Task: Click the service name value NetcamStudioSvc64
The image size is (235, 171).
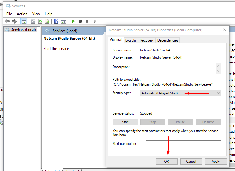Action: click(155, 50)
